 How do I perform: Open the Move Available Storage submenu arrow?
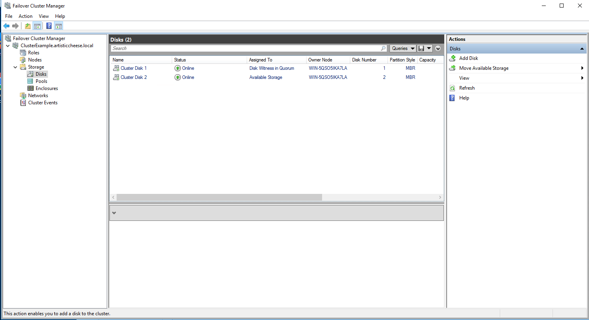582,68
